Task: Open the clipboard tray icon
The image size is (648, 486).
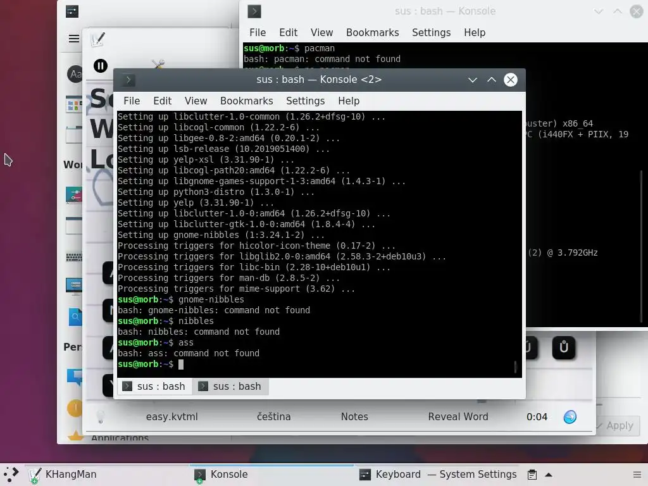Action: pos(532,475)
